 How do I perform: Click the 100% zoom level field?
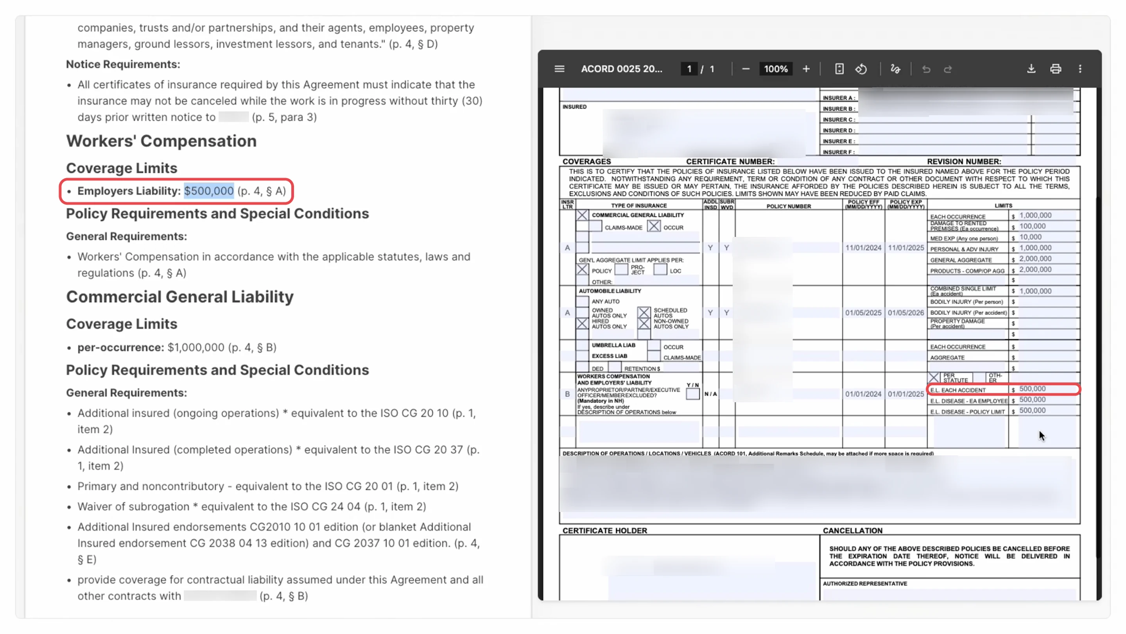pos(775,69)
